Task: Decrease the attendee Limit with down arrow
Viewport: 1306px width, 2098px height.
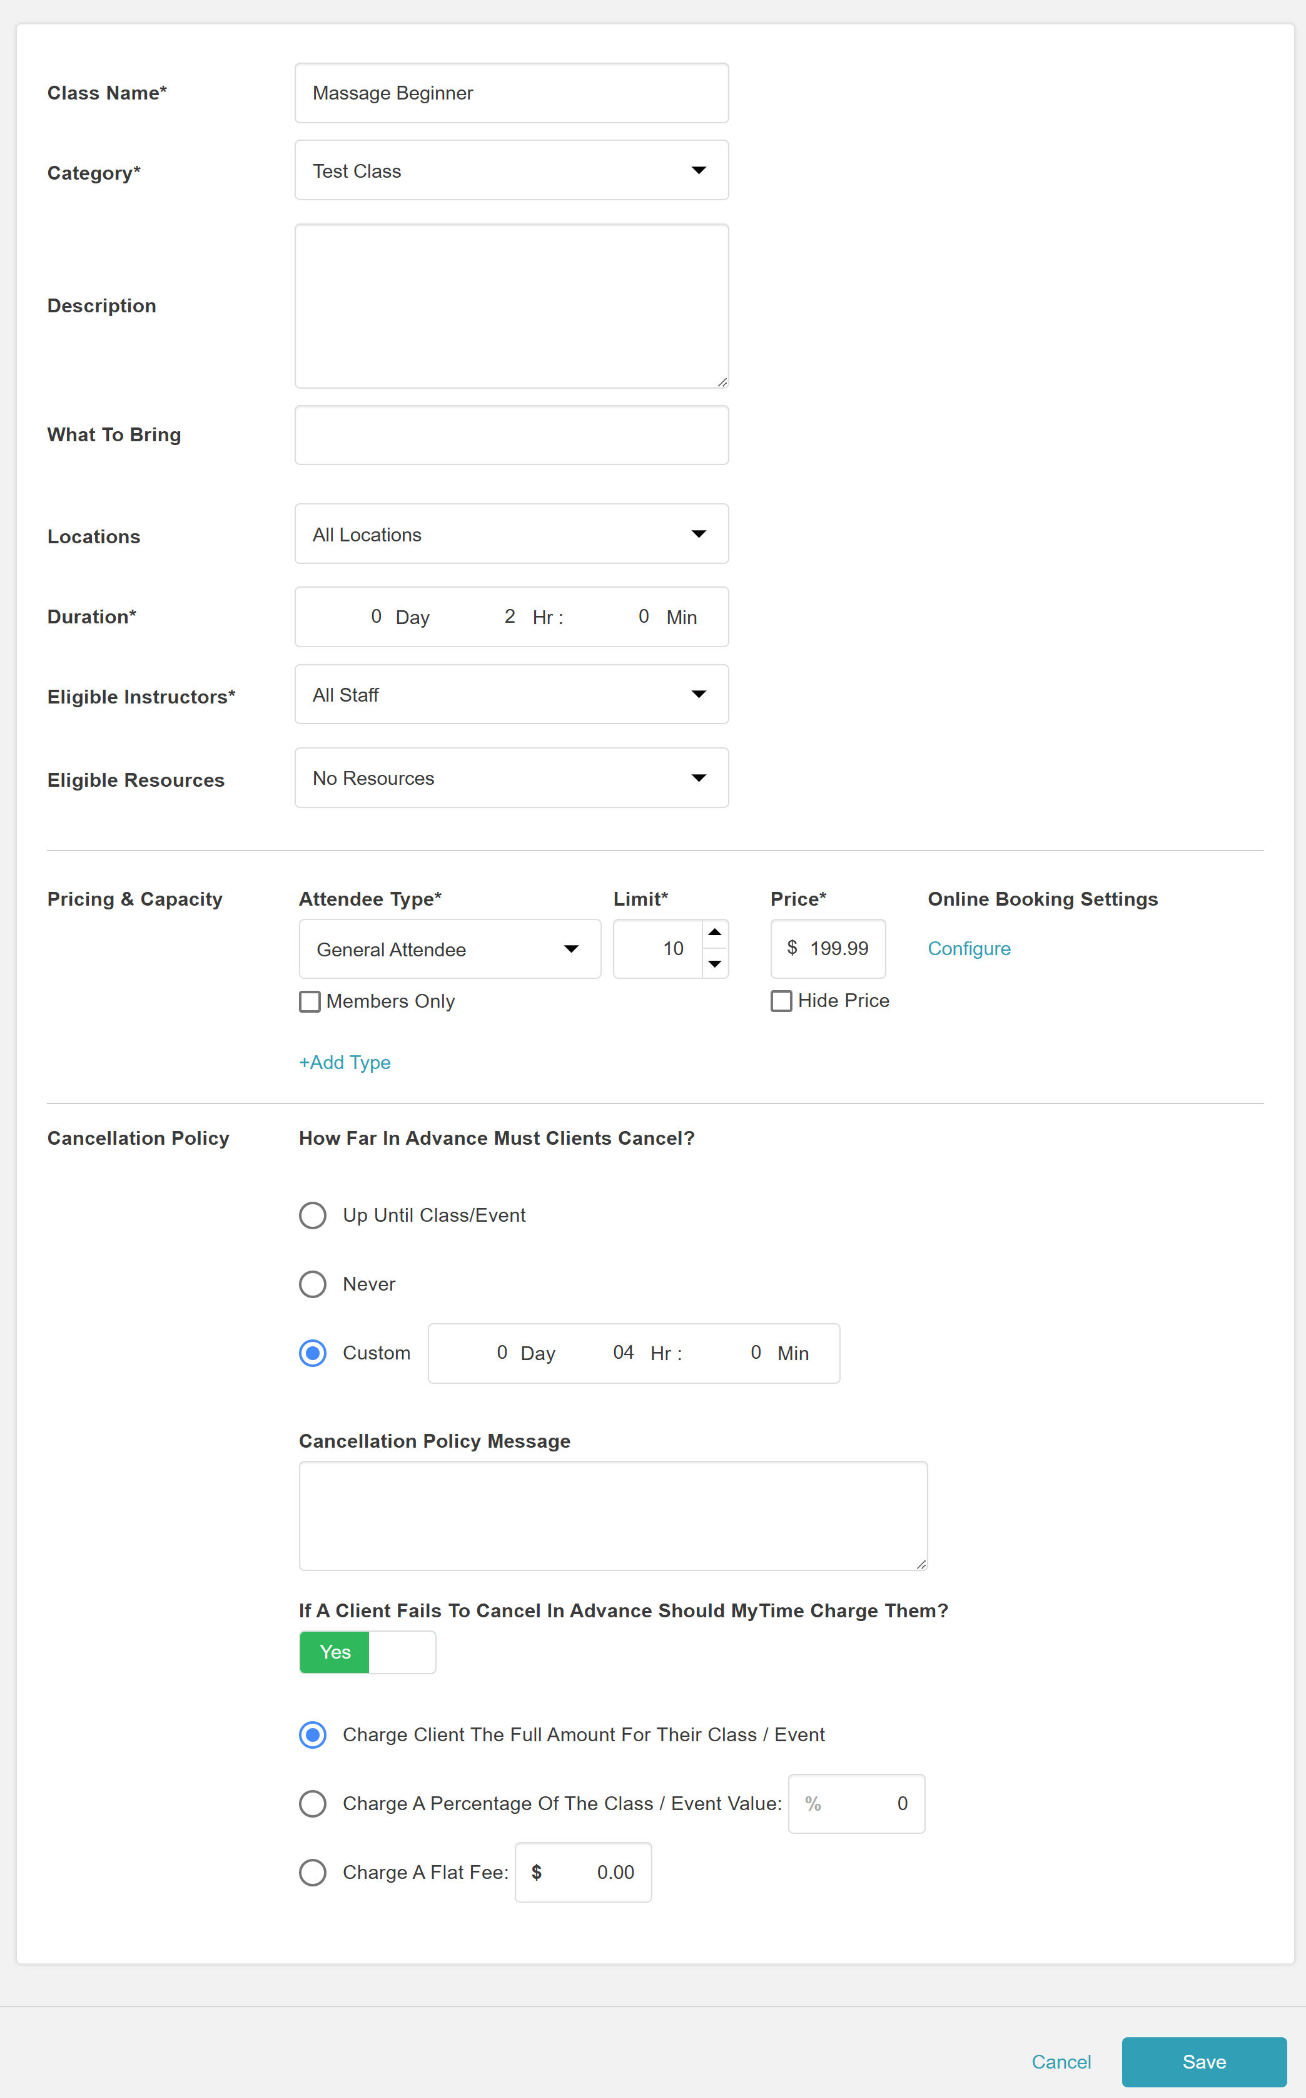Action: pyautogui.click(x=714, y=963)
